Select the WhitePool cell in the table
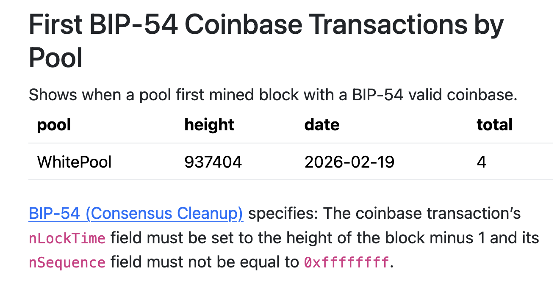The image size is (560, 292). (x=75, y=162)
